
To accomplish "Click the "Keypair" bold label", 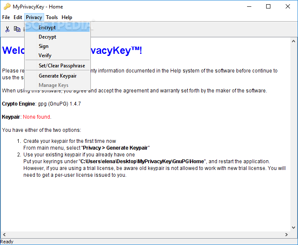I will pyautogui.click(x=11, y=117).
